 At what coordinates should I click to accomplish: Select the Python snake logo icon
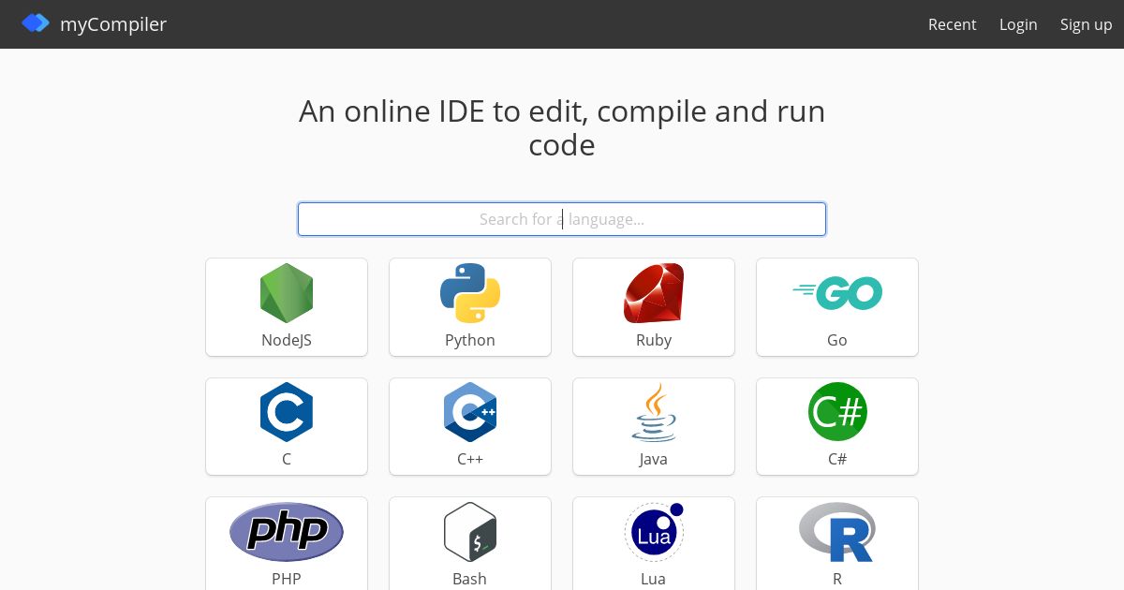(x=470, y=293)
